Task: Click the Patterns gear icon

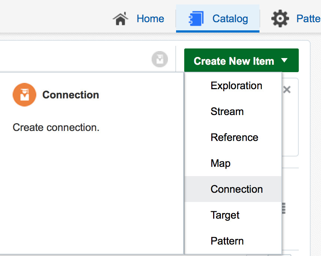Action: point(280,18)
